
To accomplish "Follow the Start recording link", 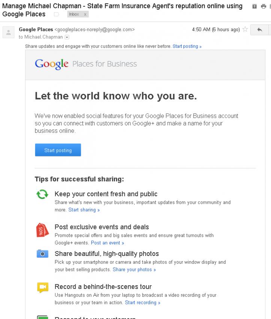I will click(x=143, y=302).
